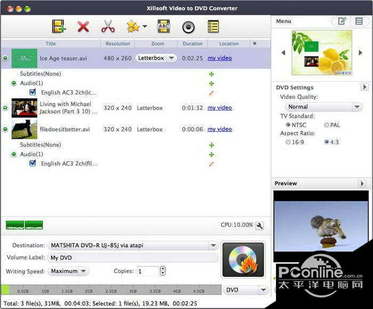Click the Volume Label field
This screenshot has height=309, width=373.
coord(133,258)
